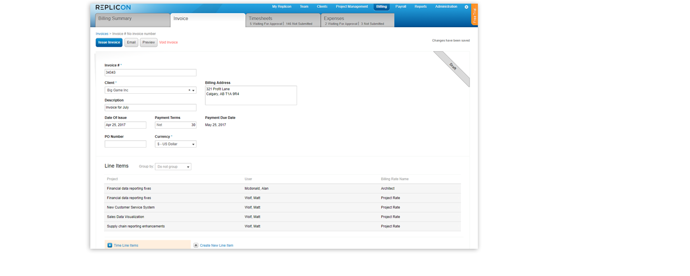Click the Replicon logo

click(113, 7)
